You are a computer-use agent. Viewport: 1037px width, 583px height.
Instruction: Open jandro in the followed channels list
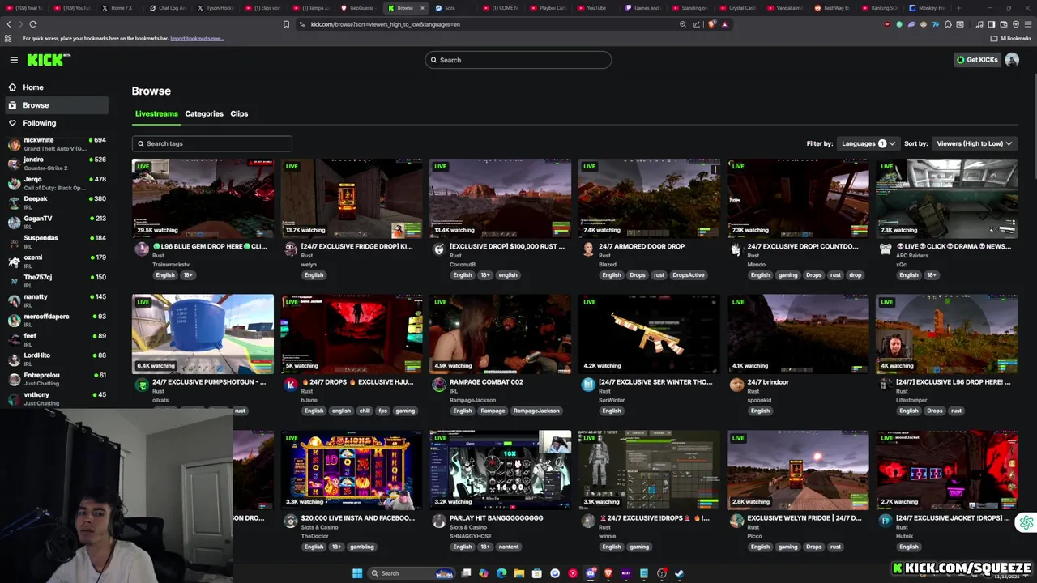(57, 164)
